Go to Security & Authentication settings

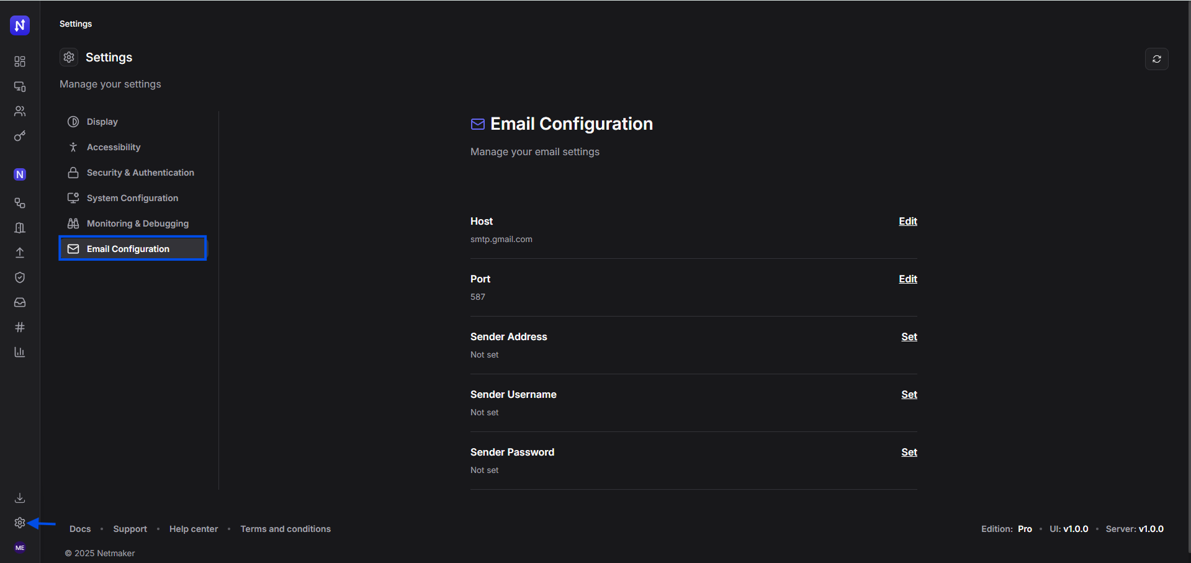(140, 173)
